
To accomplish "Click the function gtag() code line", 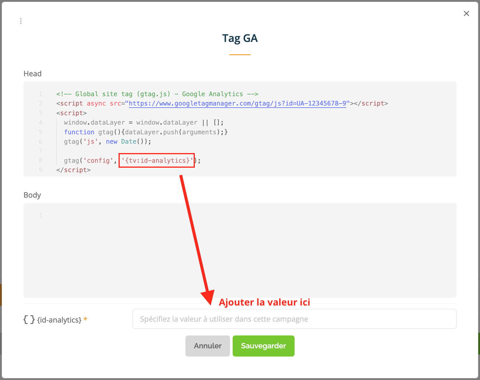I will coord(146,132).
